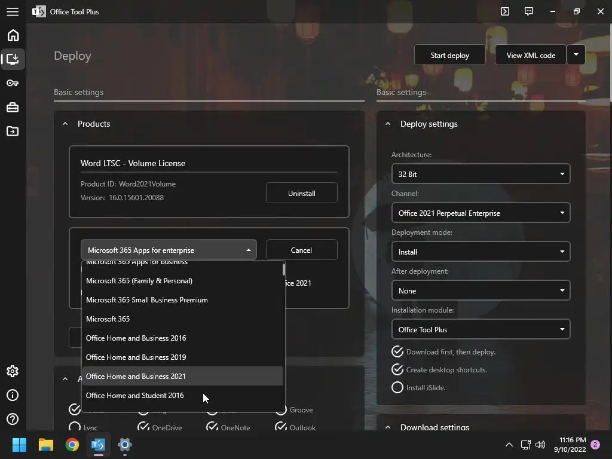Select Office Home and Business 2021
612x459 pixels.
tap(182, 376)
